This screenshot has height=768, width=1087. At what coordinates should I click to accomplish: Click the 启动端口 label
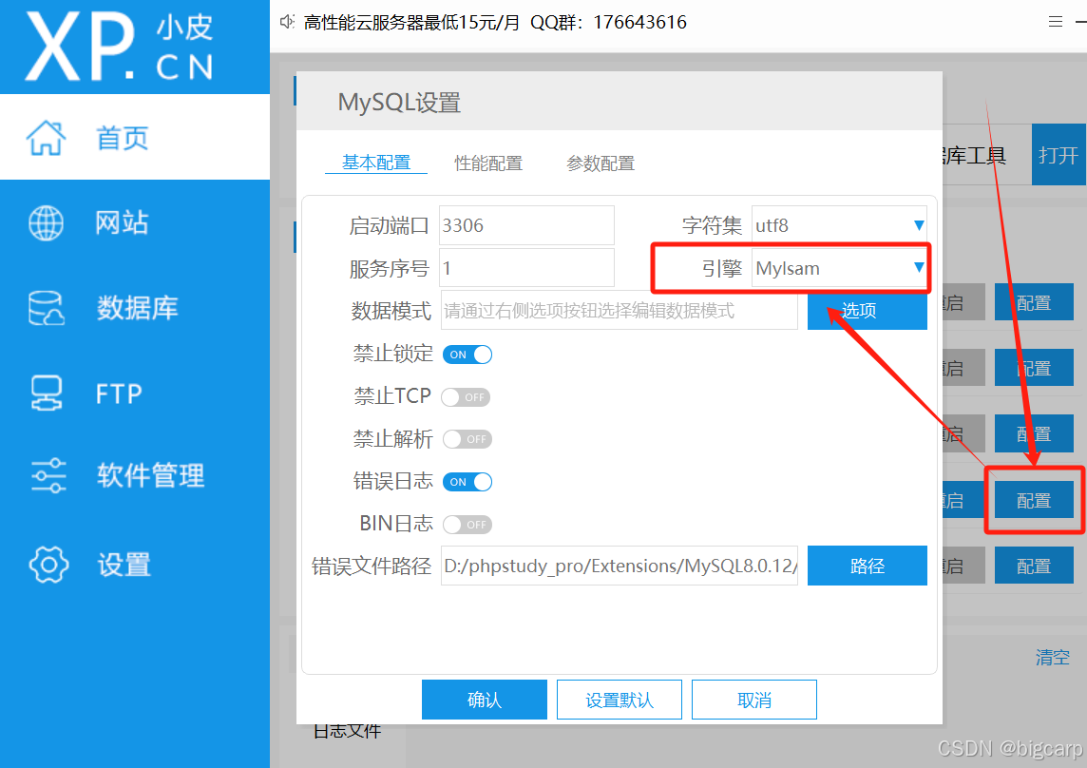(x=389, y=225)
